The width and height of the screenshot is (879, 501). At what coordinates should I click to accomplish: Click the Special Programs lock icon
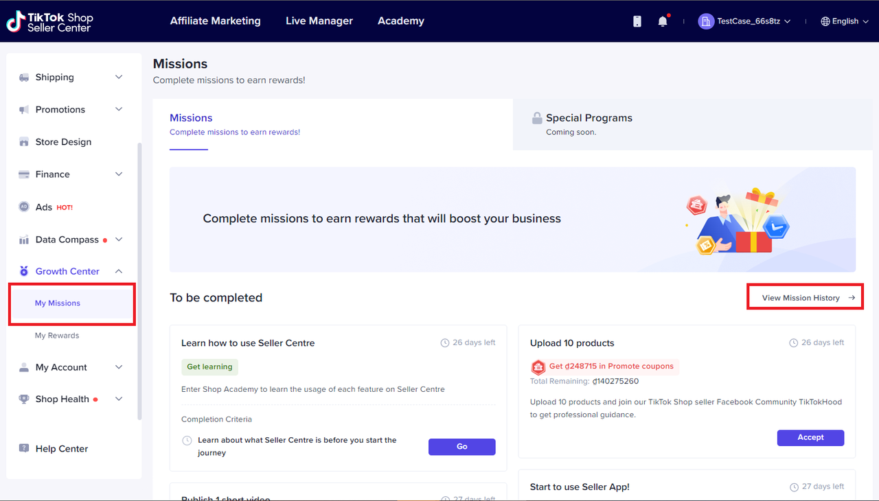(537, 118)
